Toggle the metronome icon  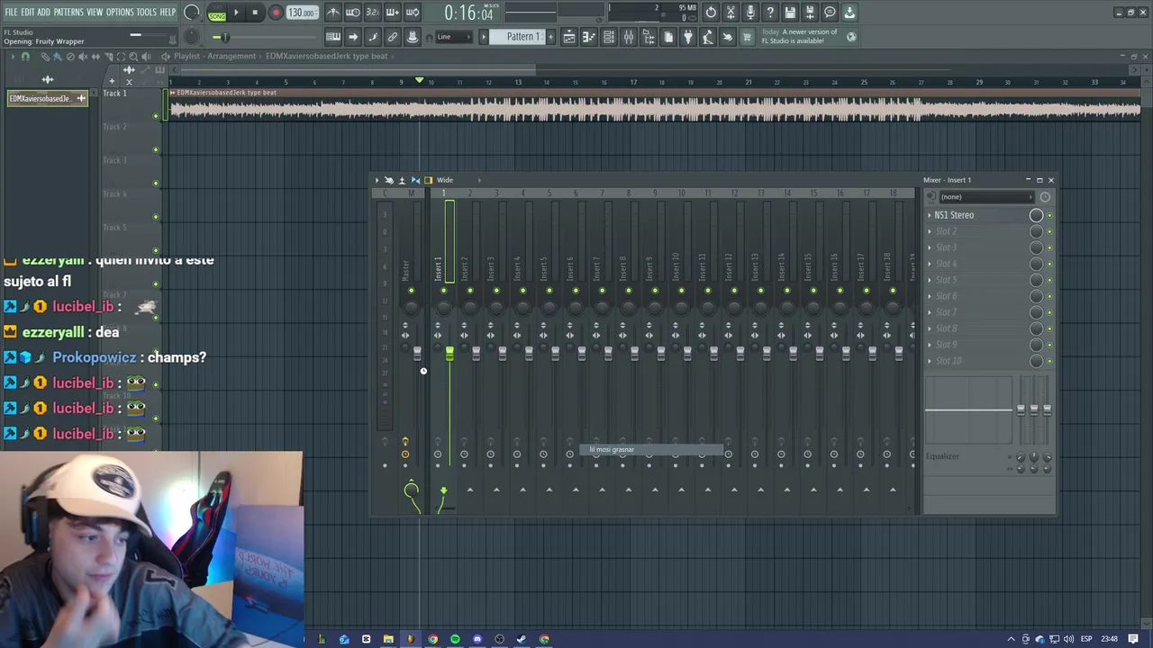(333, 13)
